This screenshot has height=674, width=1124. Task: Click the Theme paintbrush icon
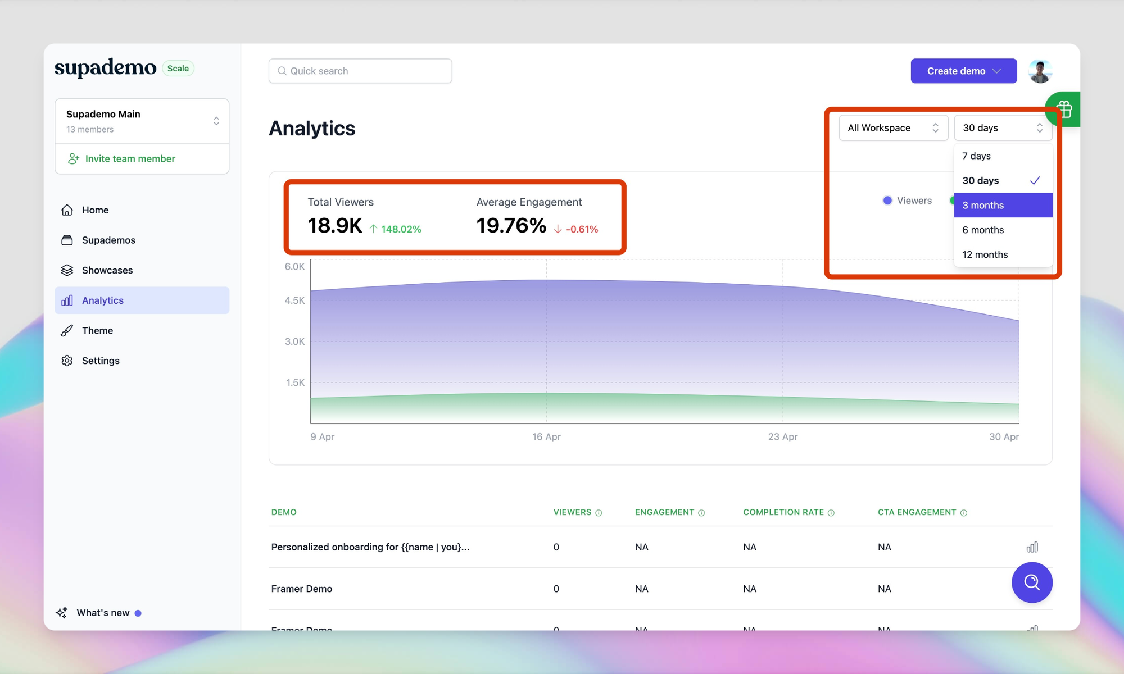tap(67, 331)
